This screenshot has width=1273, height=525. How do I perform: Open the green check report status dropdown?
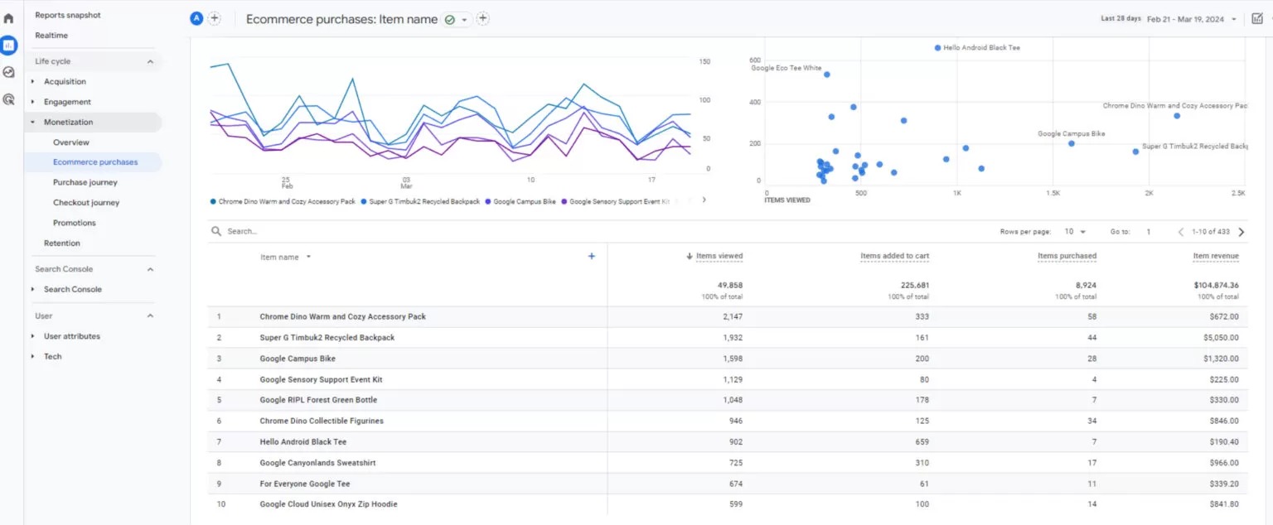pyautogui.click(x=456, y=19)
